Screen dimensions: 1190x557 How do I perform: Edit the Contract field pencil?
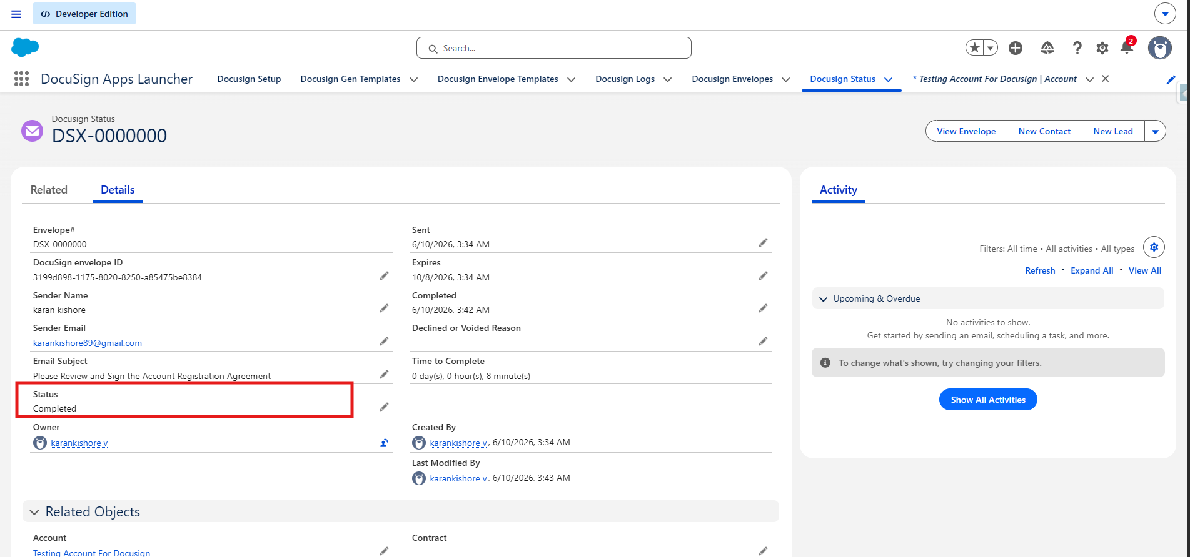coord(763,551)
